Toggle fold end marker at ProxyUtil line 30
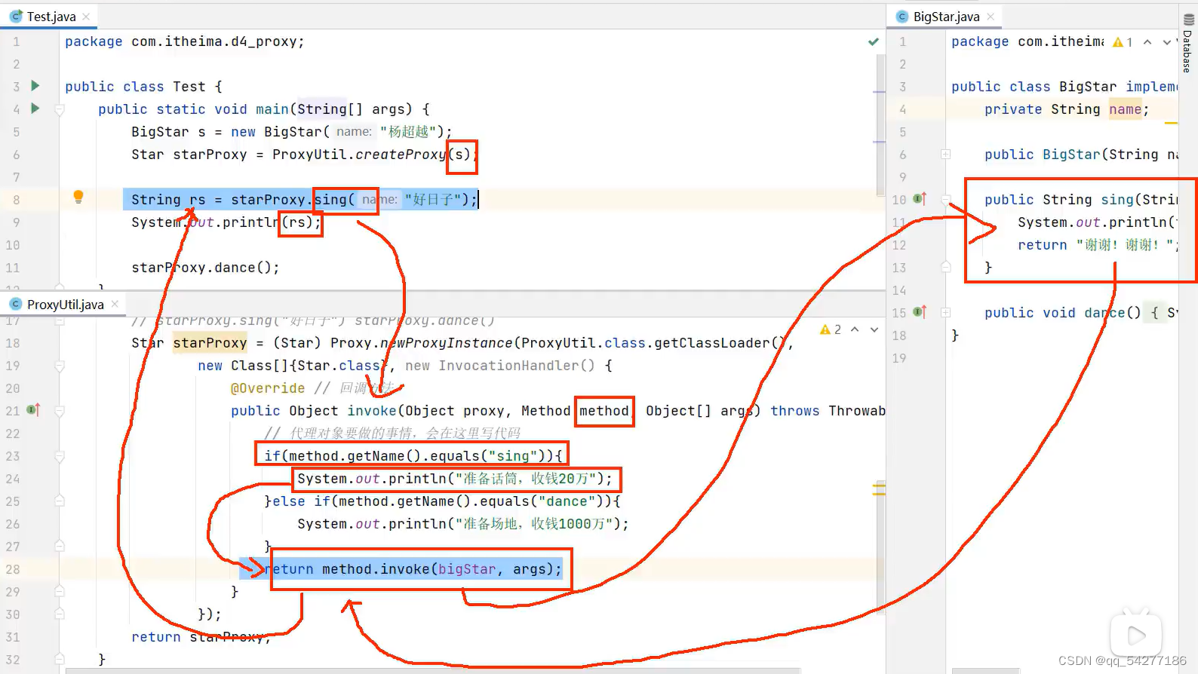 click(60, 614)
